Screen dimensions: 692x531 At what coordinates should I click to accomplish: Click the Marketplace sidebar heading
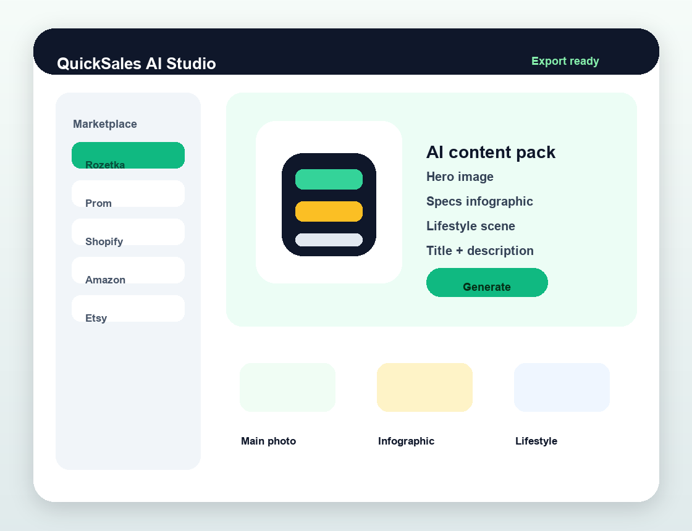coord(105,124)
